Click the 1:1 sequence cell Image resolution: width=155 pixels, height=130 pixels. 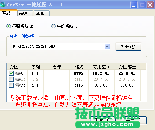(x=35, y=73)
